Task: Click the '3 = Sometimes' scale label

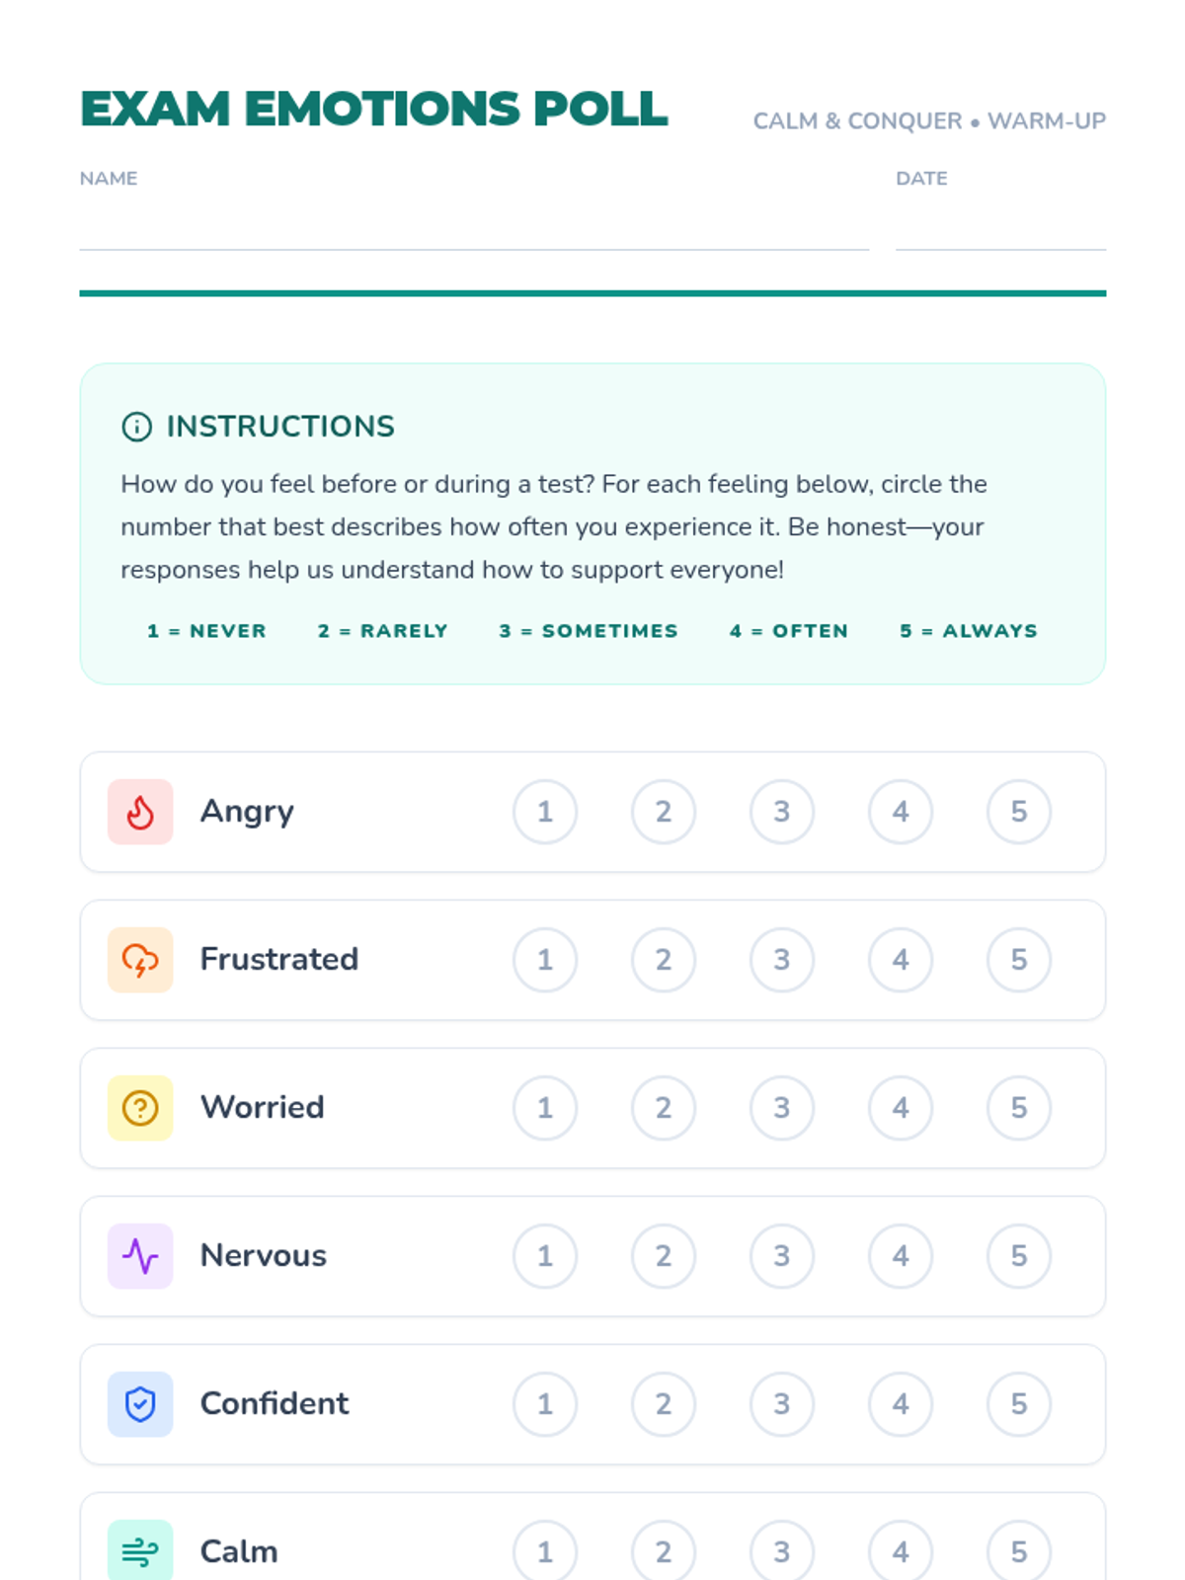Action: 589,631
